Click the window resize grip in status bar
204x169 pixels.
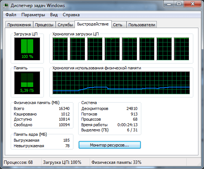(x=199, y=164)
